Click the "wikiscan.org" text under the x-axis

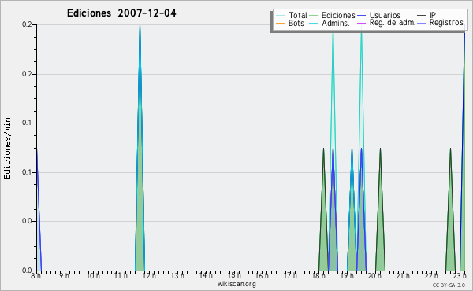[236, 284]
